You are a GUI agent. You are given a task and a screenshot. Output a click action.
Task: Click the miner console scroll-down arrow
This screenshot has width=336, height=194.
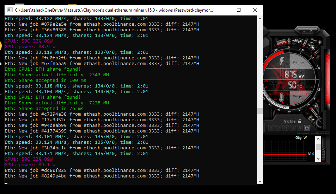260,181
